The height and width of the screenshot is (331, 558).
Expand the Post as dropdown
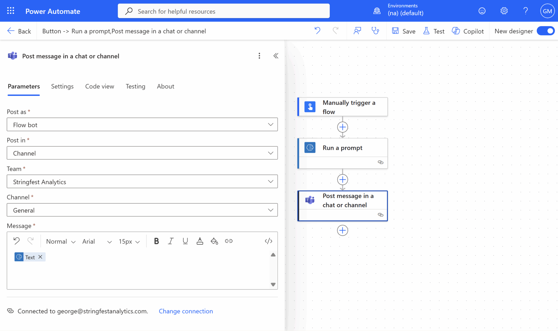pos(142,124)
